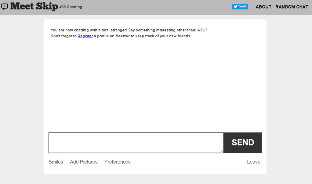This screenshot has width=312, height=184.
Task: Open the ABOUT page
Action: tap(263, 7)
